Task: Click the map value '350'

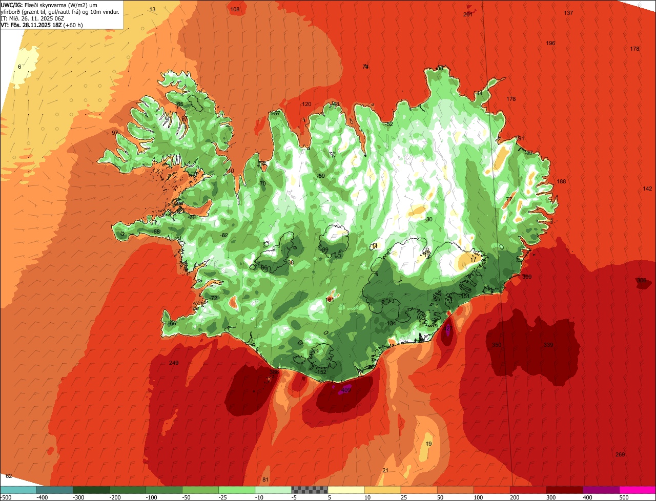Action: 497,345
